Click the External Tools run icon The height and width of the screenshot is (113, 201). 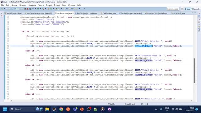point(43,9)
